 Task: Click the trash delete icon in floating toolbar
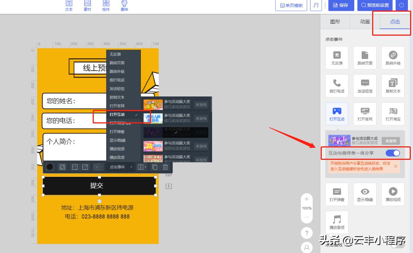click(x=165, y=167)
